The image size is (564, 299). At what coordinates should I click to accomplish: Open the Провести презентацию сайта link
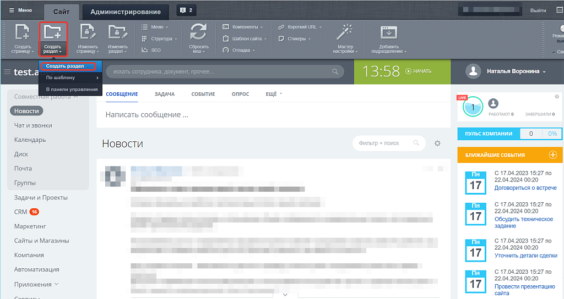525,290
